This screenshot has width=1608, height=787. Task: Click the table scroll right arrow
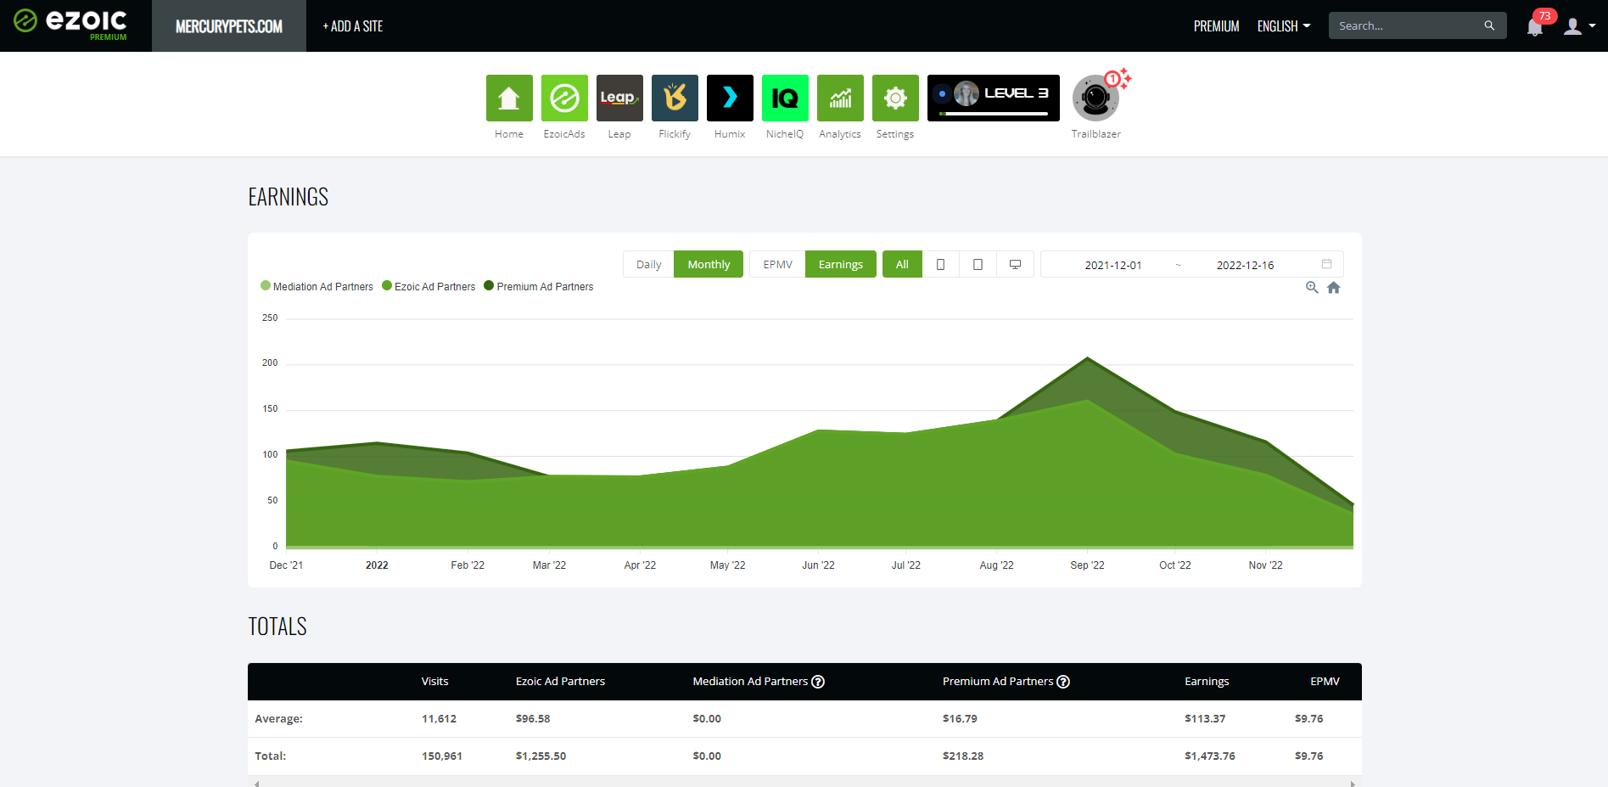[x=1353, y=783]
